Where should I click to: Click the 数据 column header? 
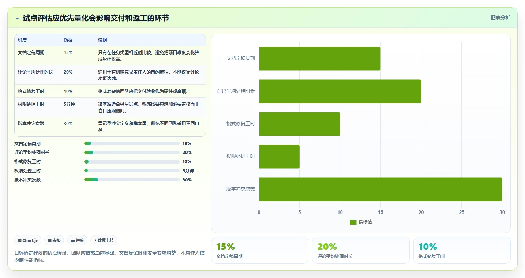pos(68,40)
